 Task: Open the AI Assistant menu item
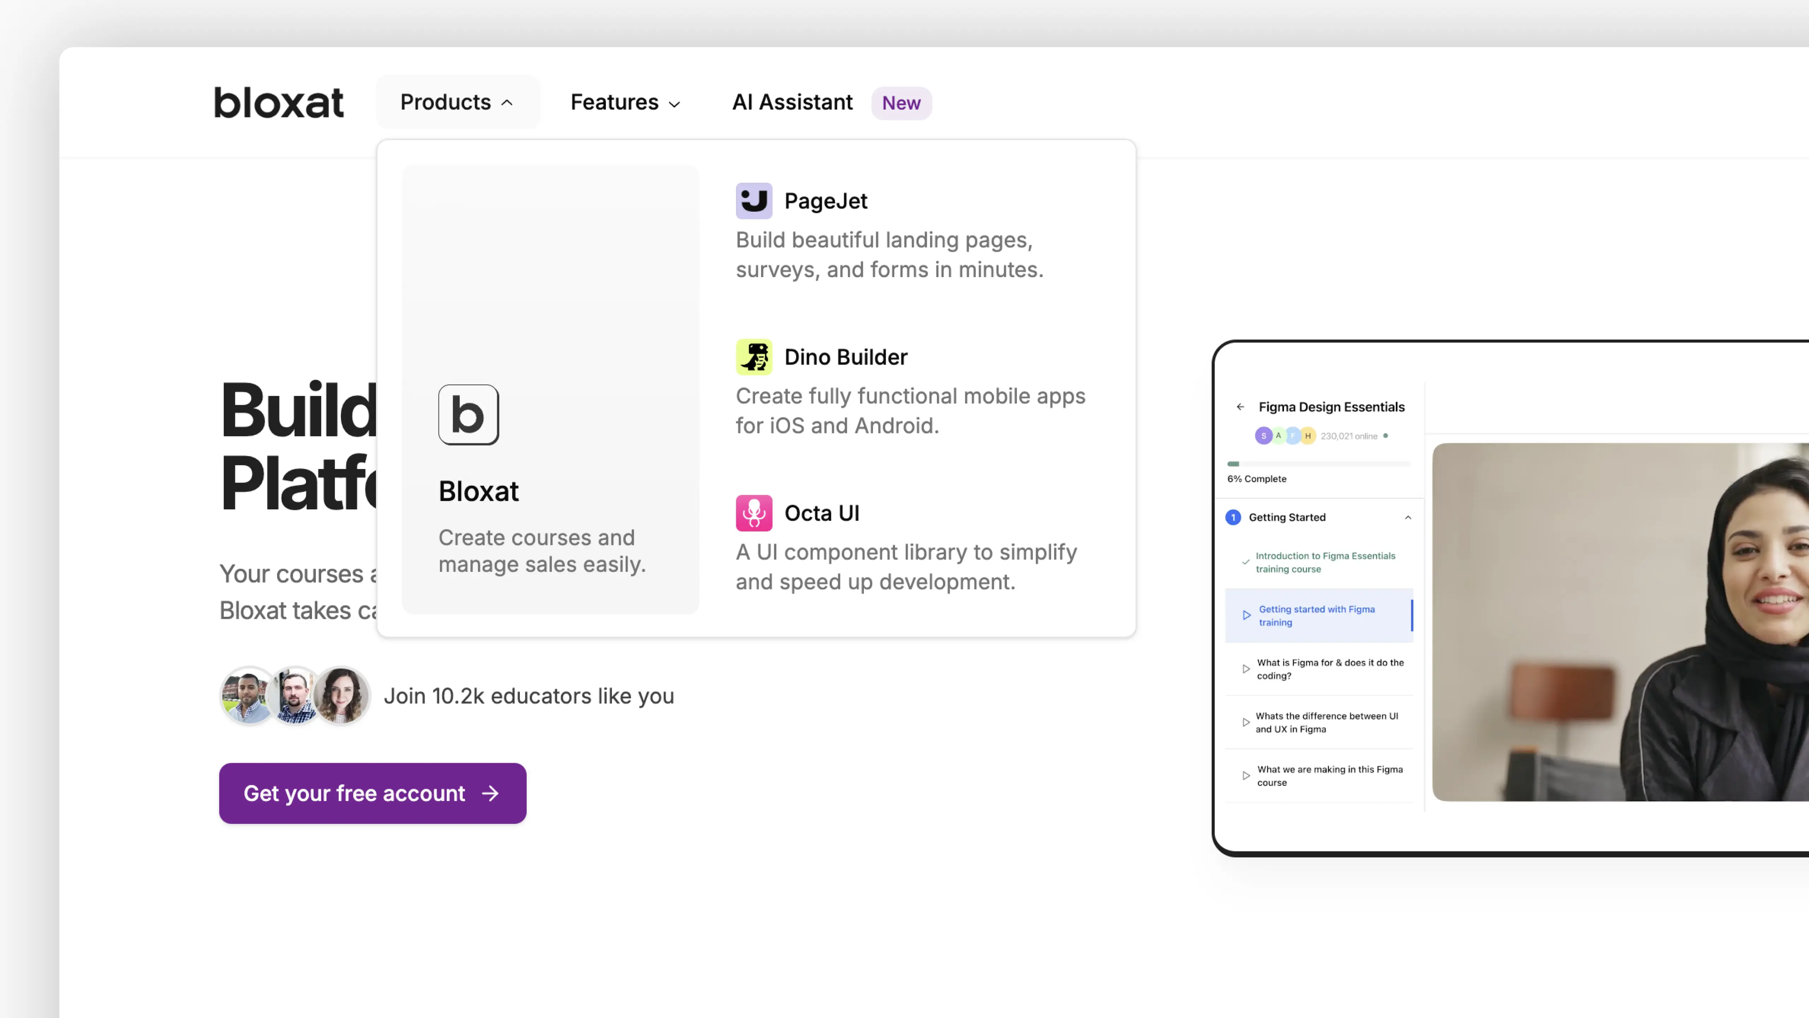click(792, 103)
